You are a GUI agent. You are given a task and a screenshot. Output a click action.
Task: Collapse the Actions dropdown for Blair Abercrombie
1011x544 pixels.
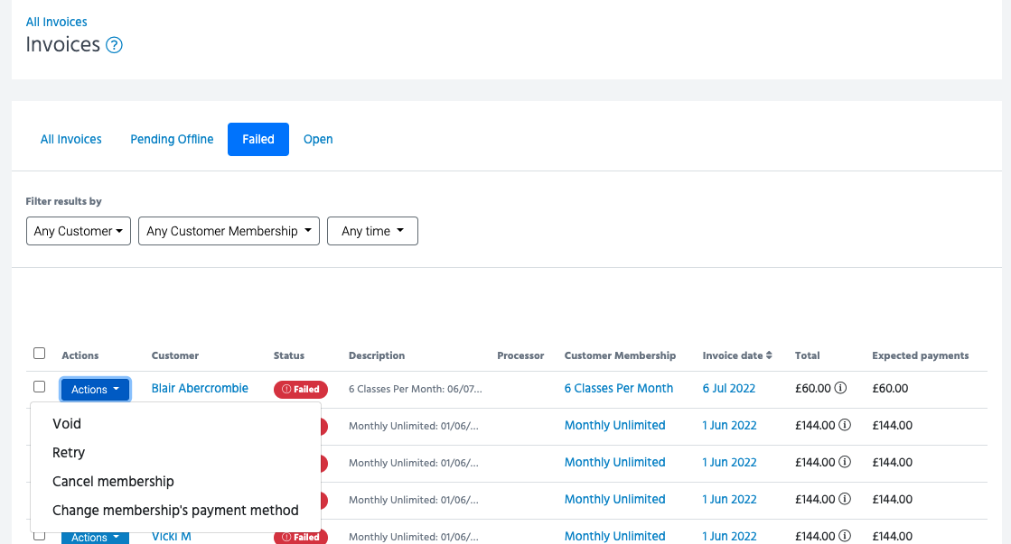click(95, 389)
